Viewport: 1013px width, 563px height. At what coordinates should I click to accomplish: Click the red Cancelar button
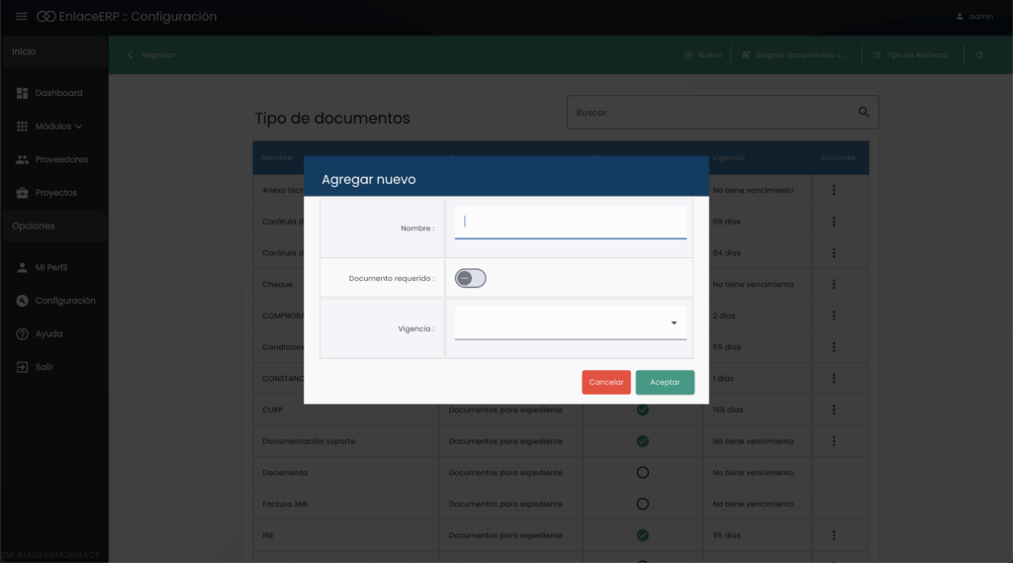[x=605, y=382]
